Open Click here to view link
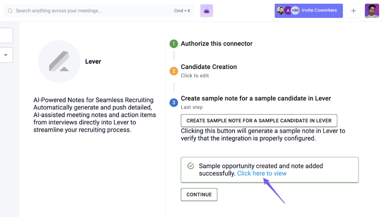Screen dimensions: 382x217 [262, 173]
